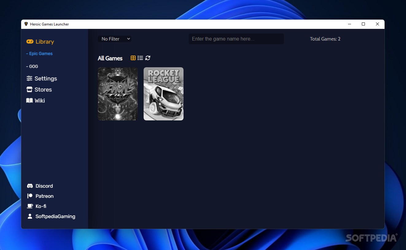
Task: Select Epic Games library category
Action: tap(39, 53)
